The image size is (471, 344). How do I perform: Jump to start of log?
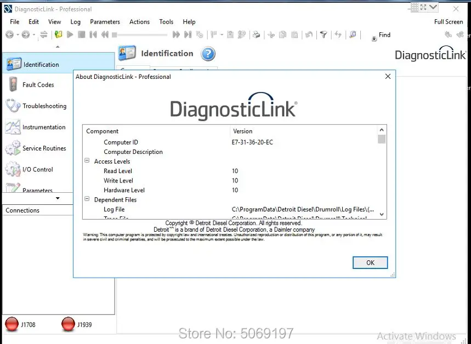coord(93,35)
